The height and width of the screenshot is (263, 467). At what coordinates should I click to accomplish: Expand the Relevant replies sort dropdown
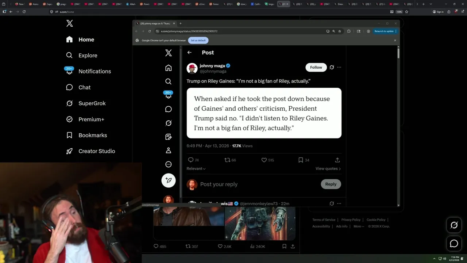(196, 169)
